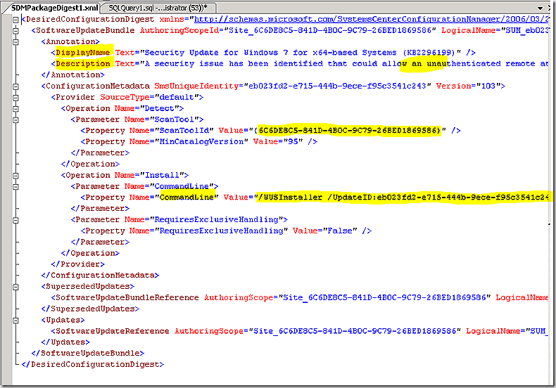556x388 pixels.
Task: Click the "False" value text
Action: coord(340,231)
